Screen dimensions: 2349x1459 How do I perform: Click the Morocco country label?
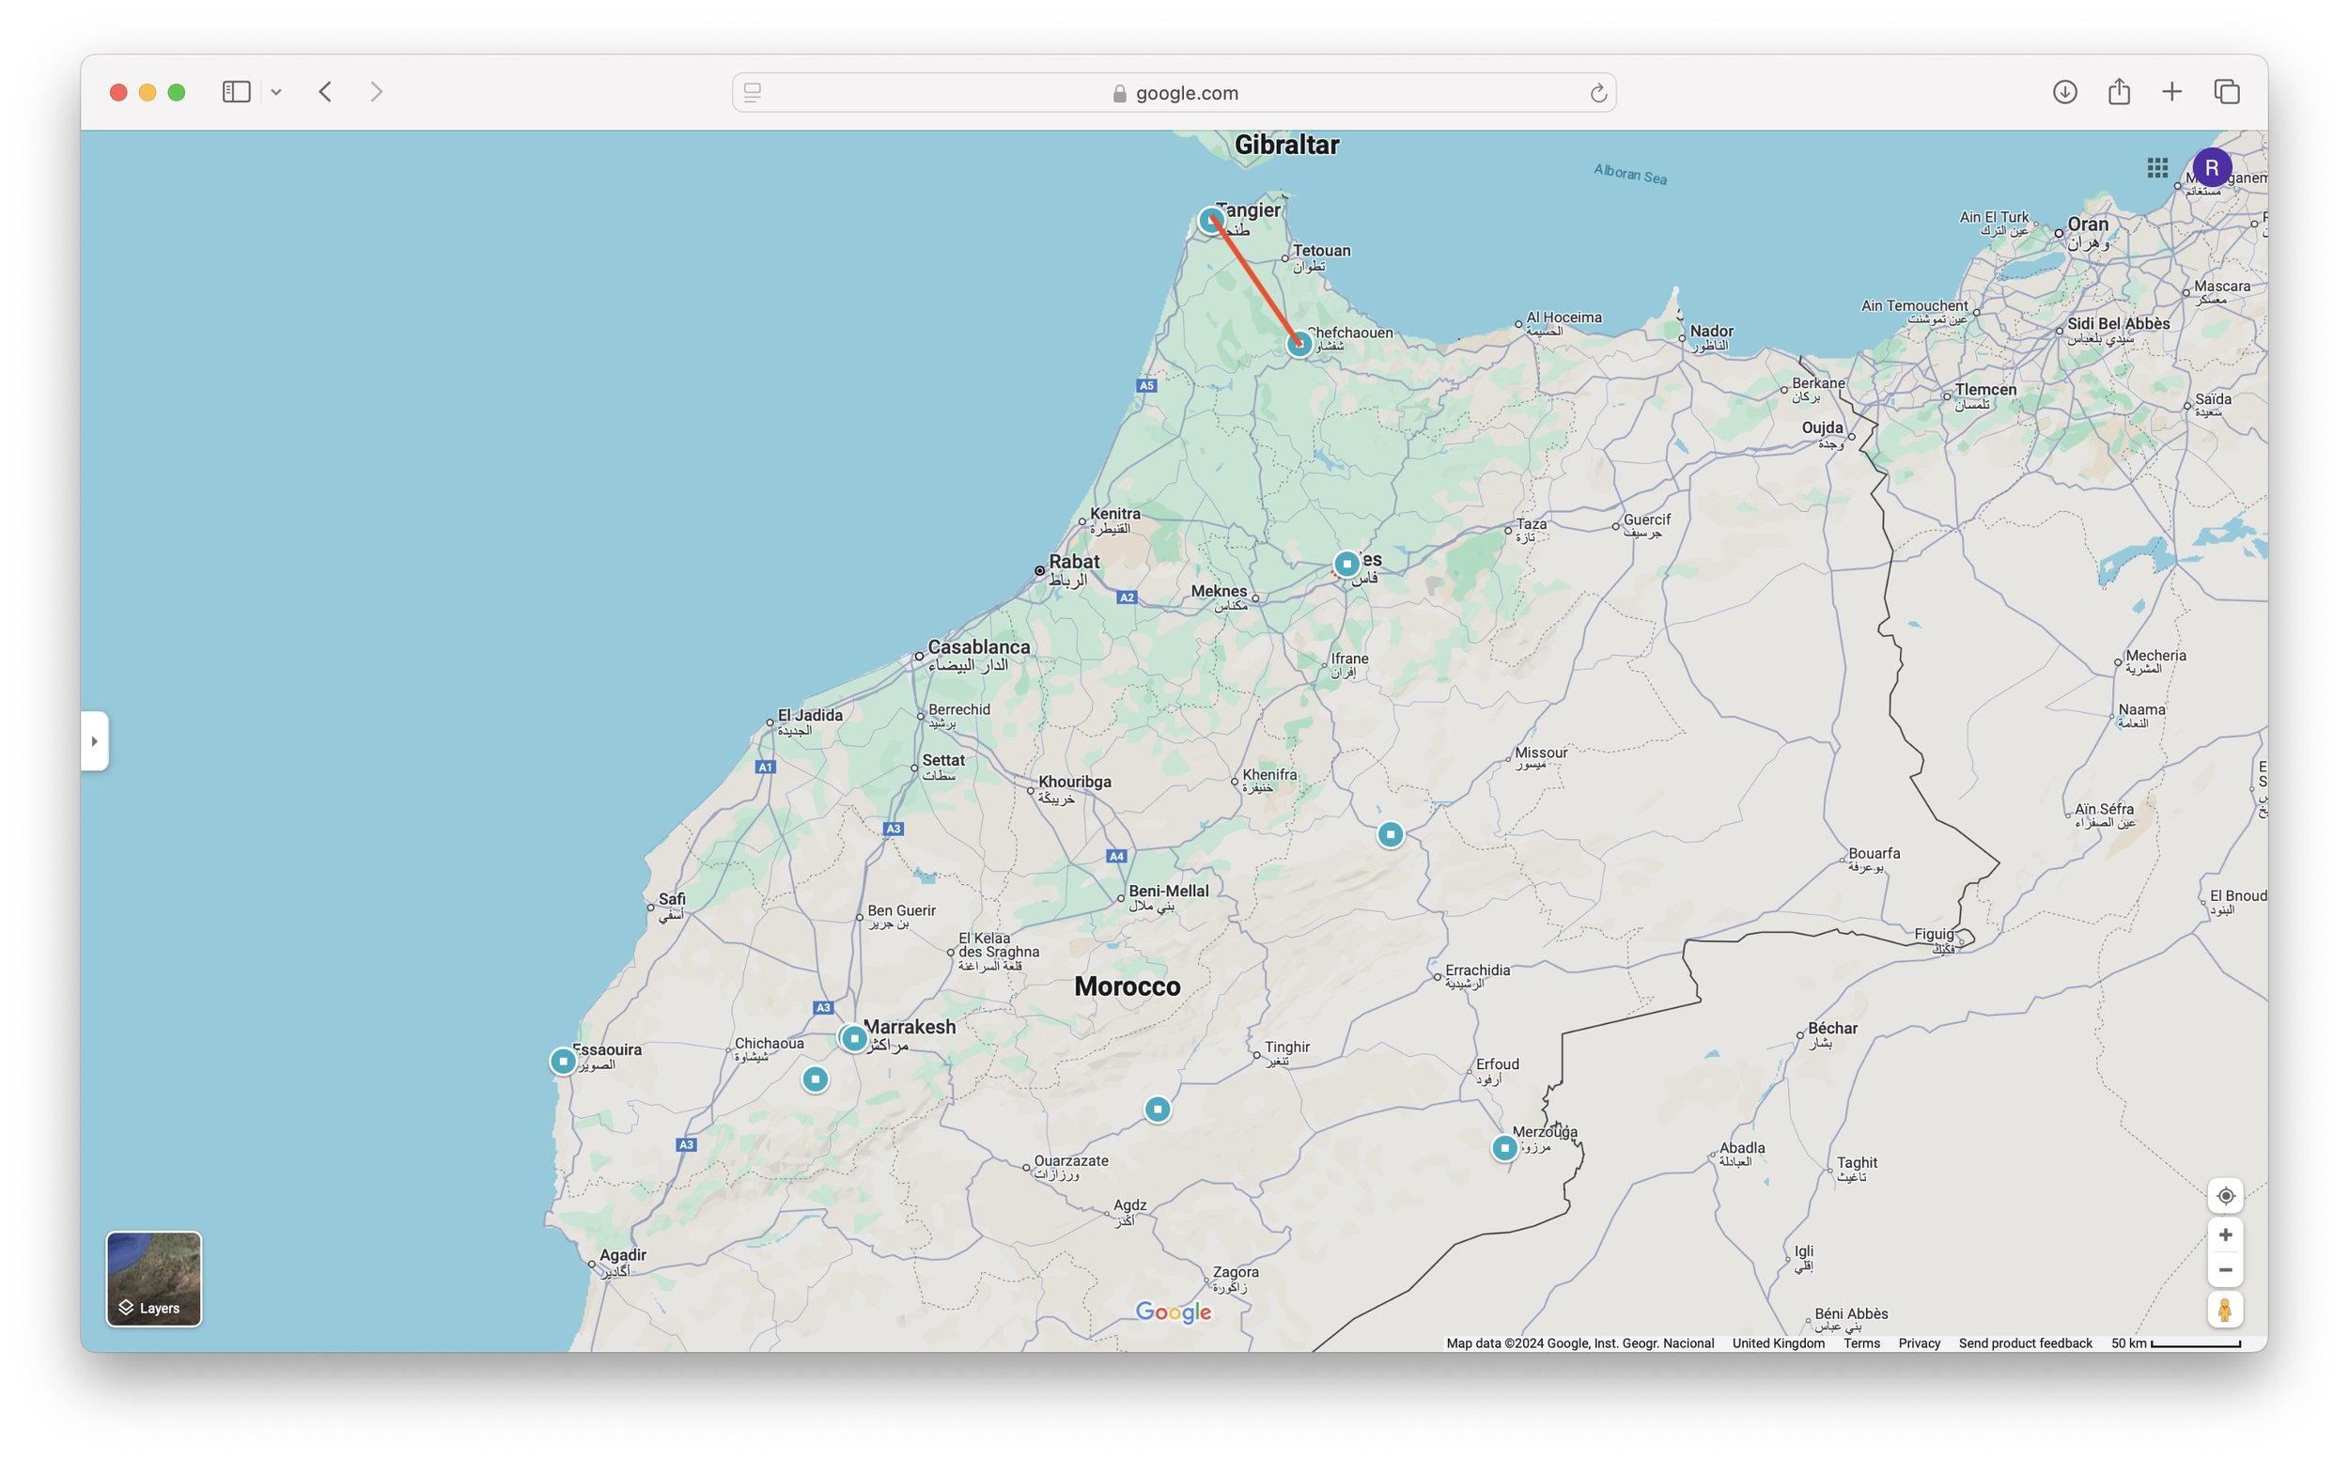pos(1128,986)
